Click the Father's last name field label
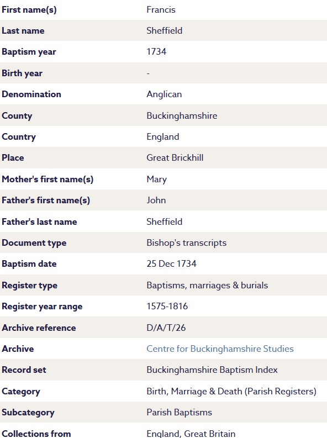 pyautogui.click(x=39, y=222)
